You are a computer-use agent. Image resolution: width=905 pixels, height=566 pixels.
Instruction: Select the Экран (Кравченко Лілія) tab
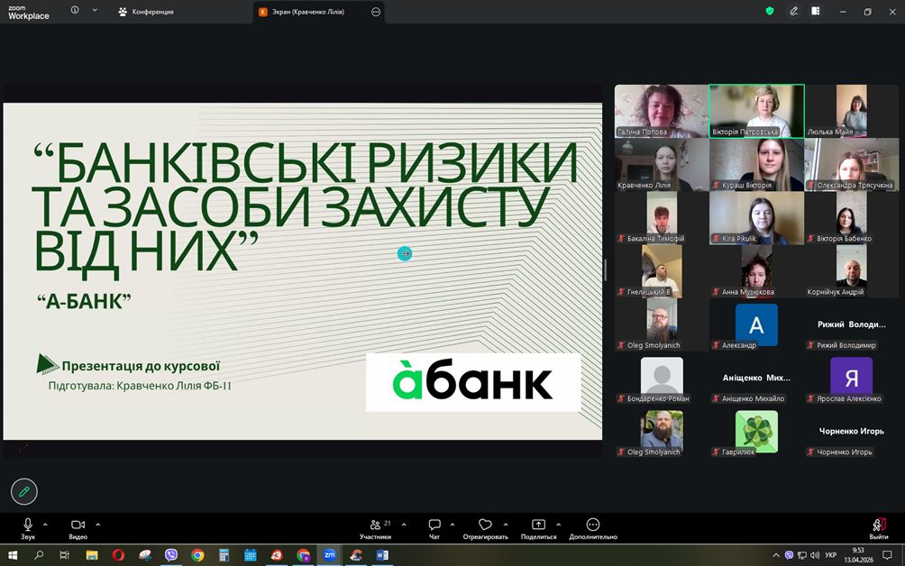click(308, 12)
